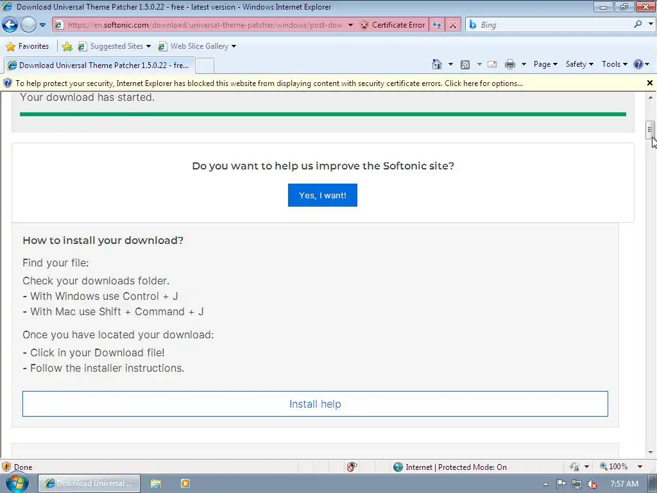Click the blocked content icon in status bar

[352, 467]
